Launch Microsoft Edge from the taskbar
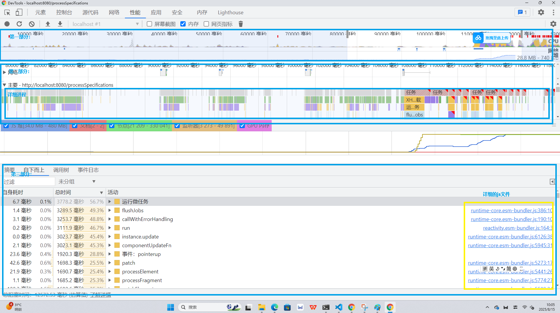 click(274, 307)
